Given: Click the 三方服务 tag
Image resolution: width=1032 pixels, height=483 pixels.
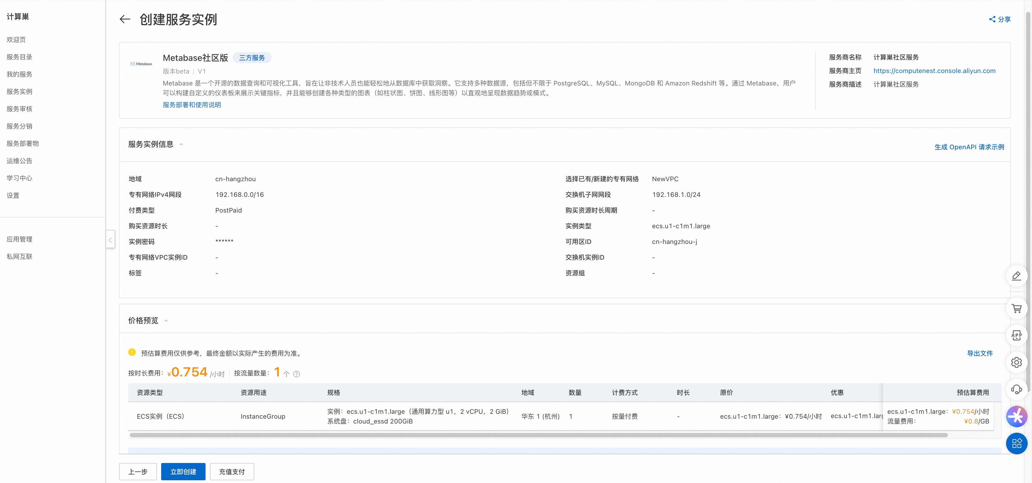Looking at the screenshot, I should 252,58.
